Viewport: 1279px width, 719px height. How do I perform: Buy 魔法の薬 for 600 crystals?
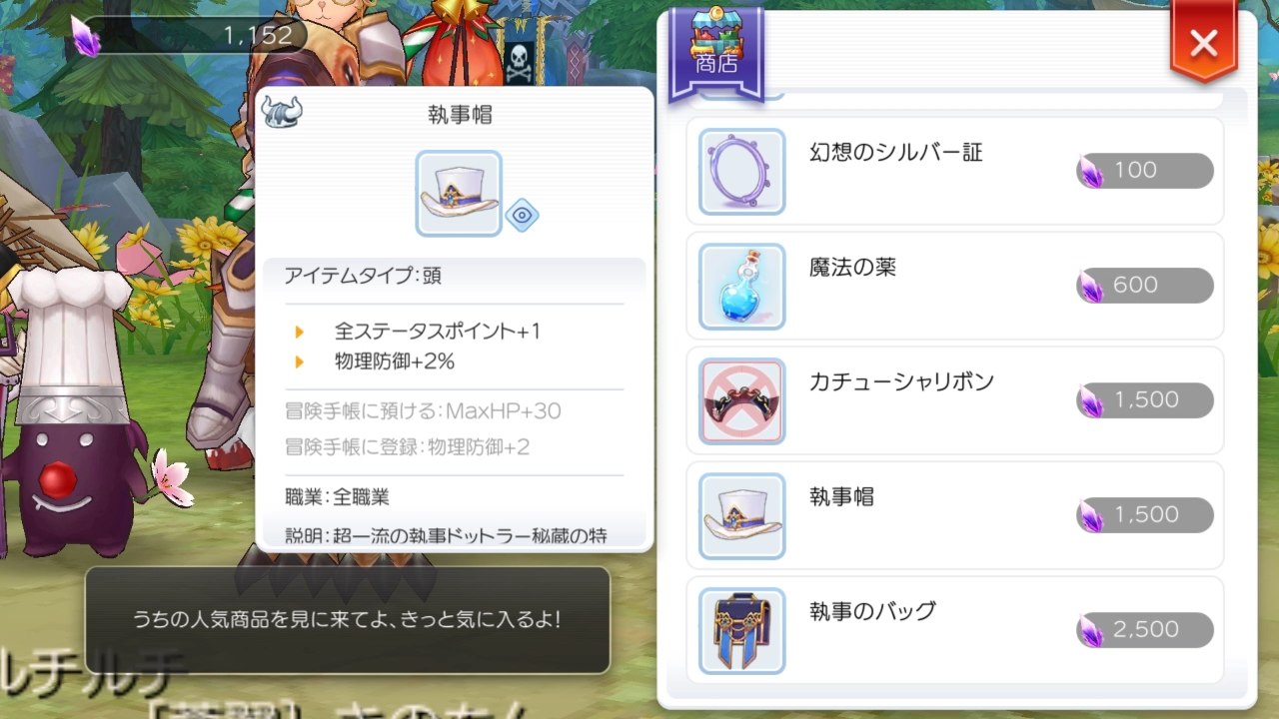[x=1145, y=286]
